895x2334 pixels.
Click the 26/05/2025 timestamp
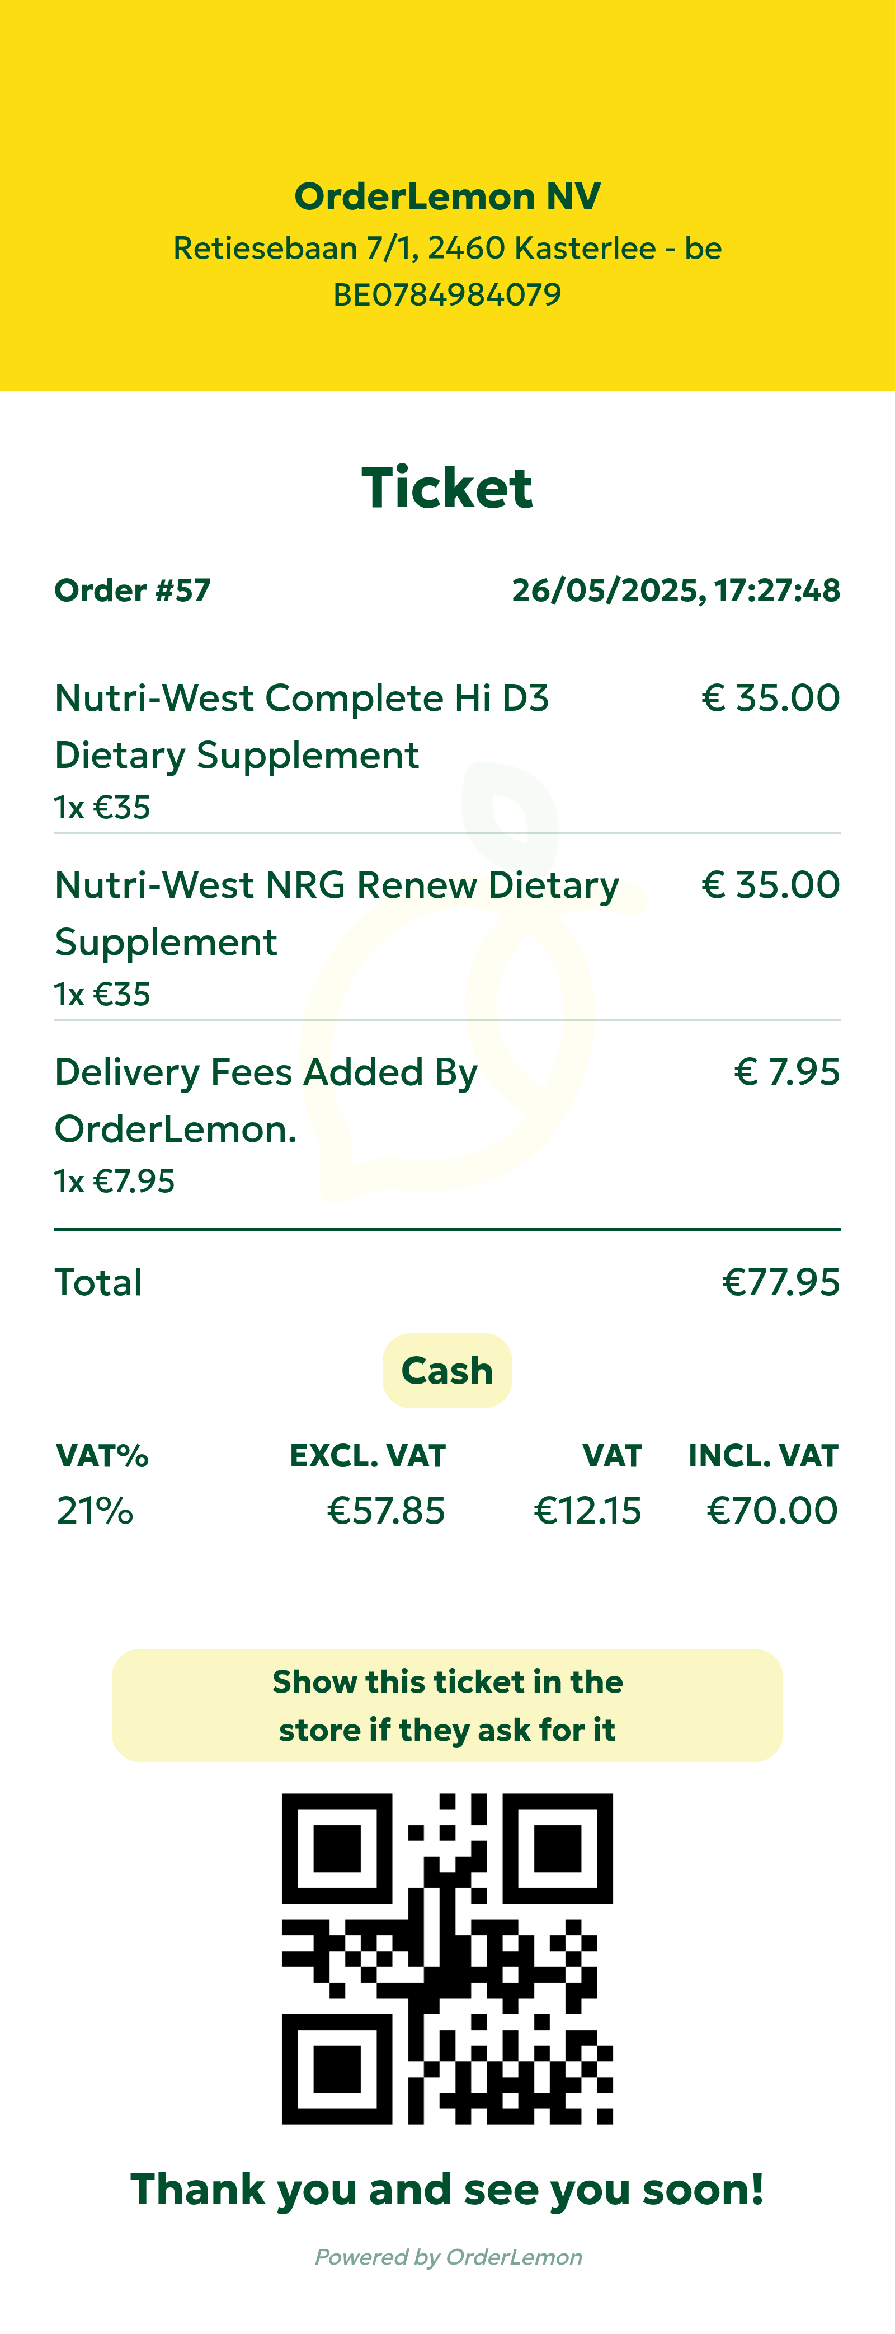pyautogui.click(x=676, y=590)
